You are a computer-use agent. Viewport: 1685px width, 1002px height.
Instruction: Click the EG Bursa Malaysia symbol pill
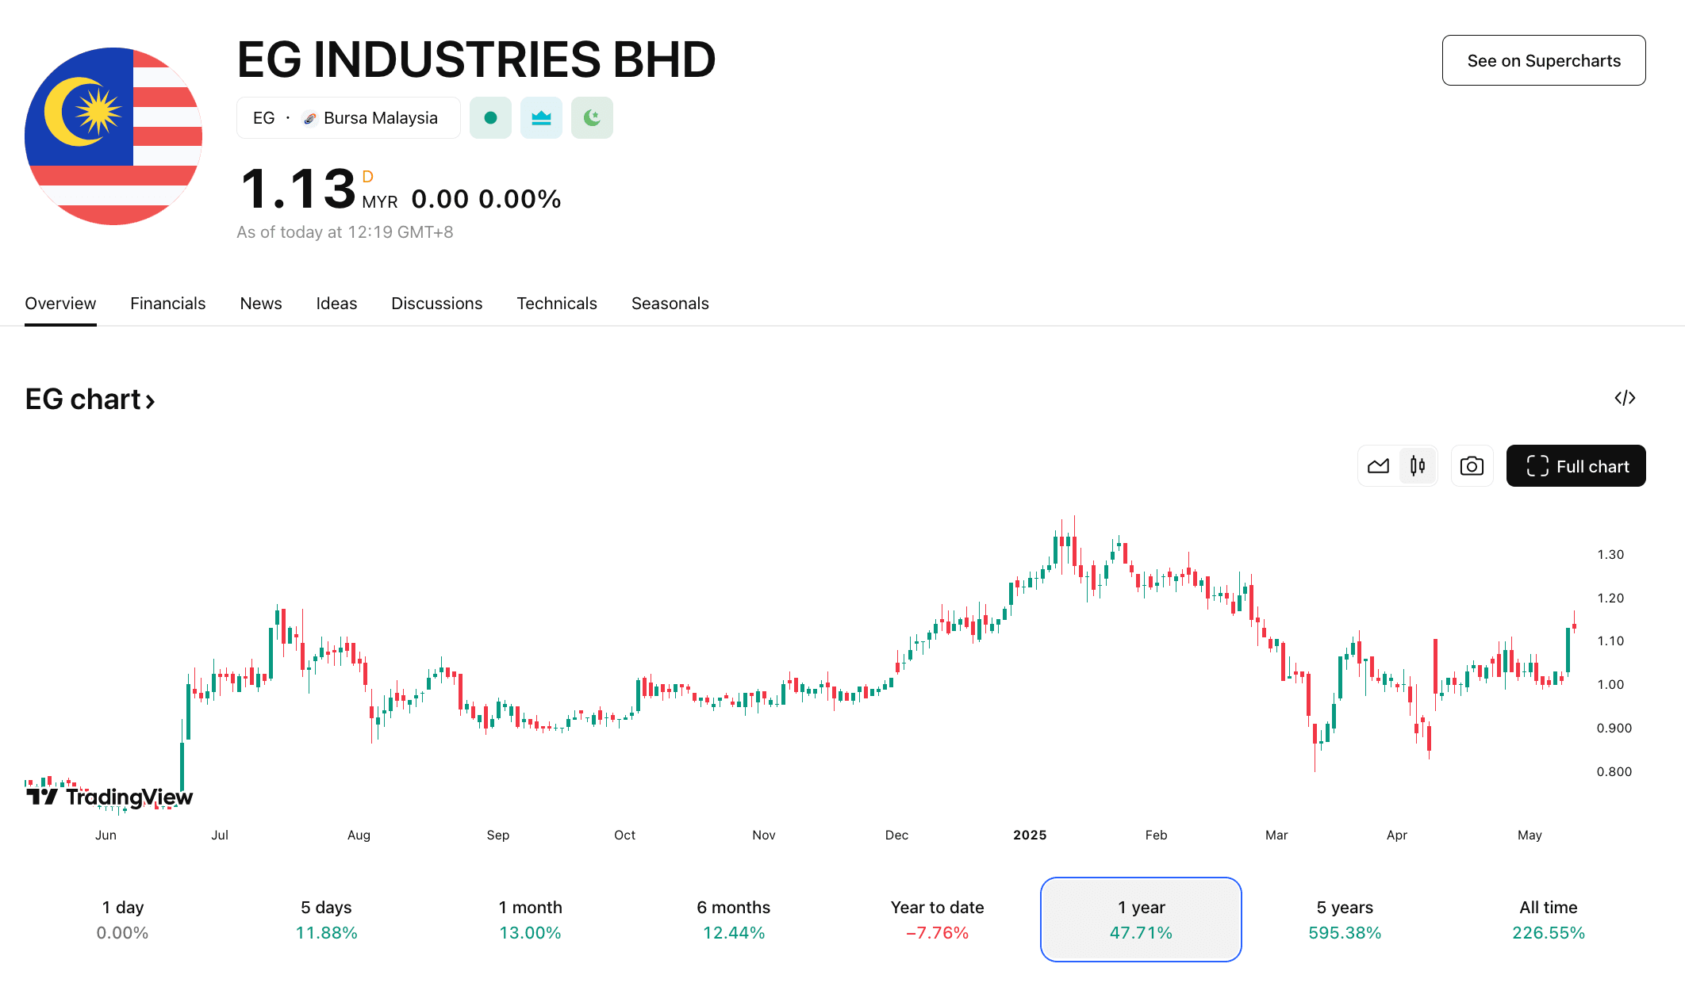pos(348,118)
